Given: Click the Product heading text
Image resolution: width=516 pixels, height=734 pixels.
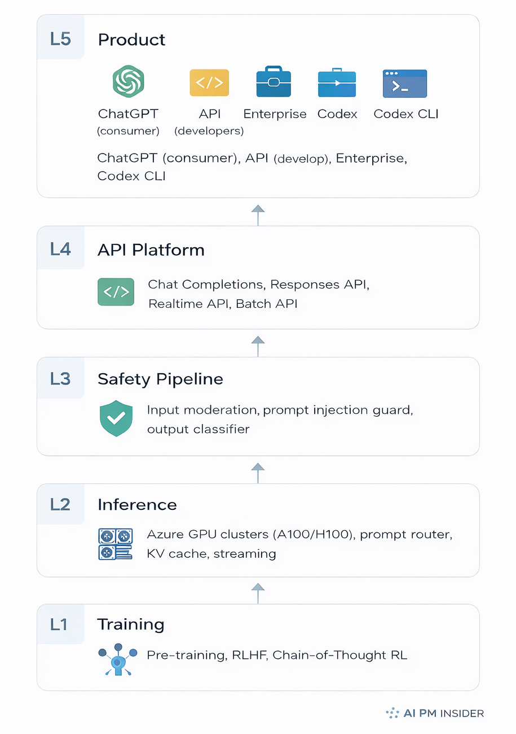Looking at the screenshot, I should click(x=131, y=40).
